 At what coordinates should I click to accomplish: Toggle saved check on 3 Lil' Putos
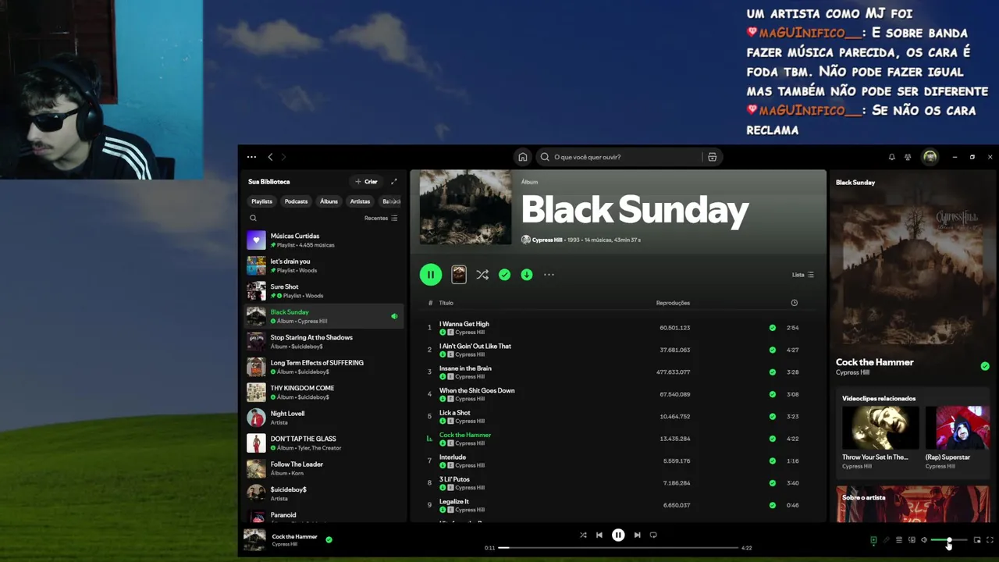pyautogui.click(x=773, y=483)
